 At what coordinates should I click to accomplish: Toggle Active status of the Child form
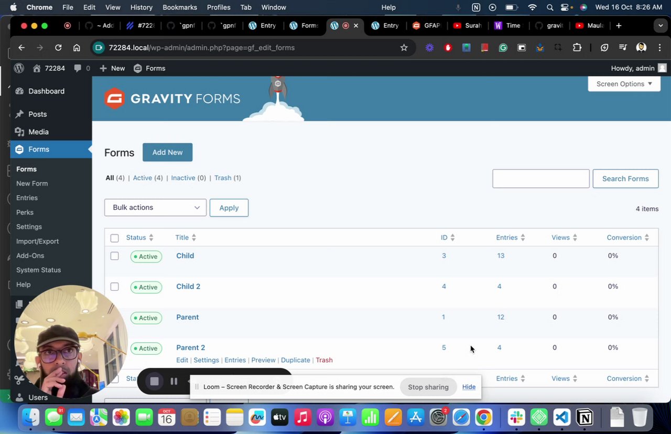146,257
